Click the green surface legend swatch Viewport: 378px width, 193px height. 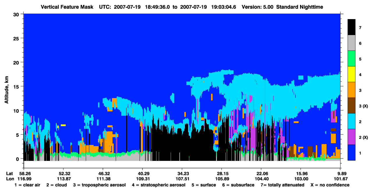coord(352,59)
